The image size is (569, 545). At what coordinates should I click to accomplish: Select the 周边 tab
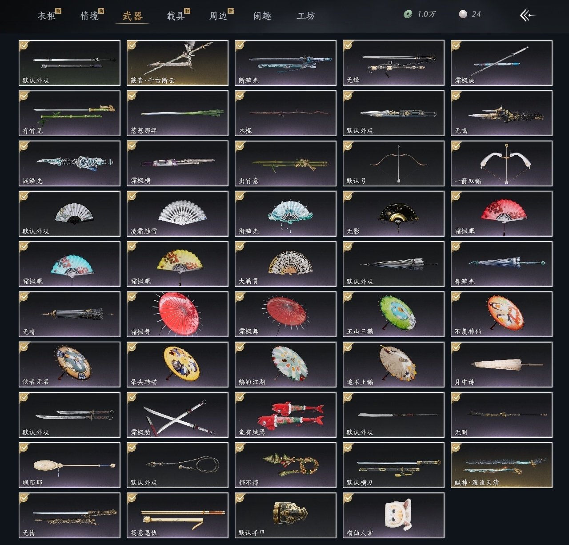point(218,16)
